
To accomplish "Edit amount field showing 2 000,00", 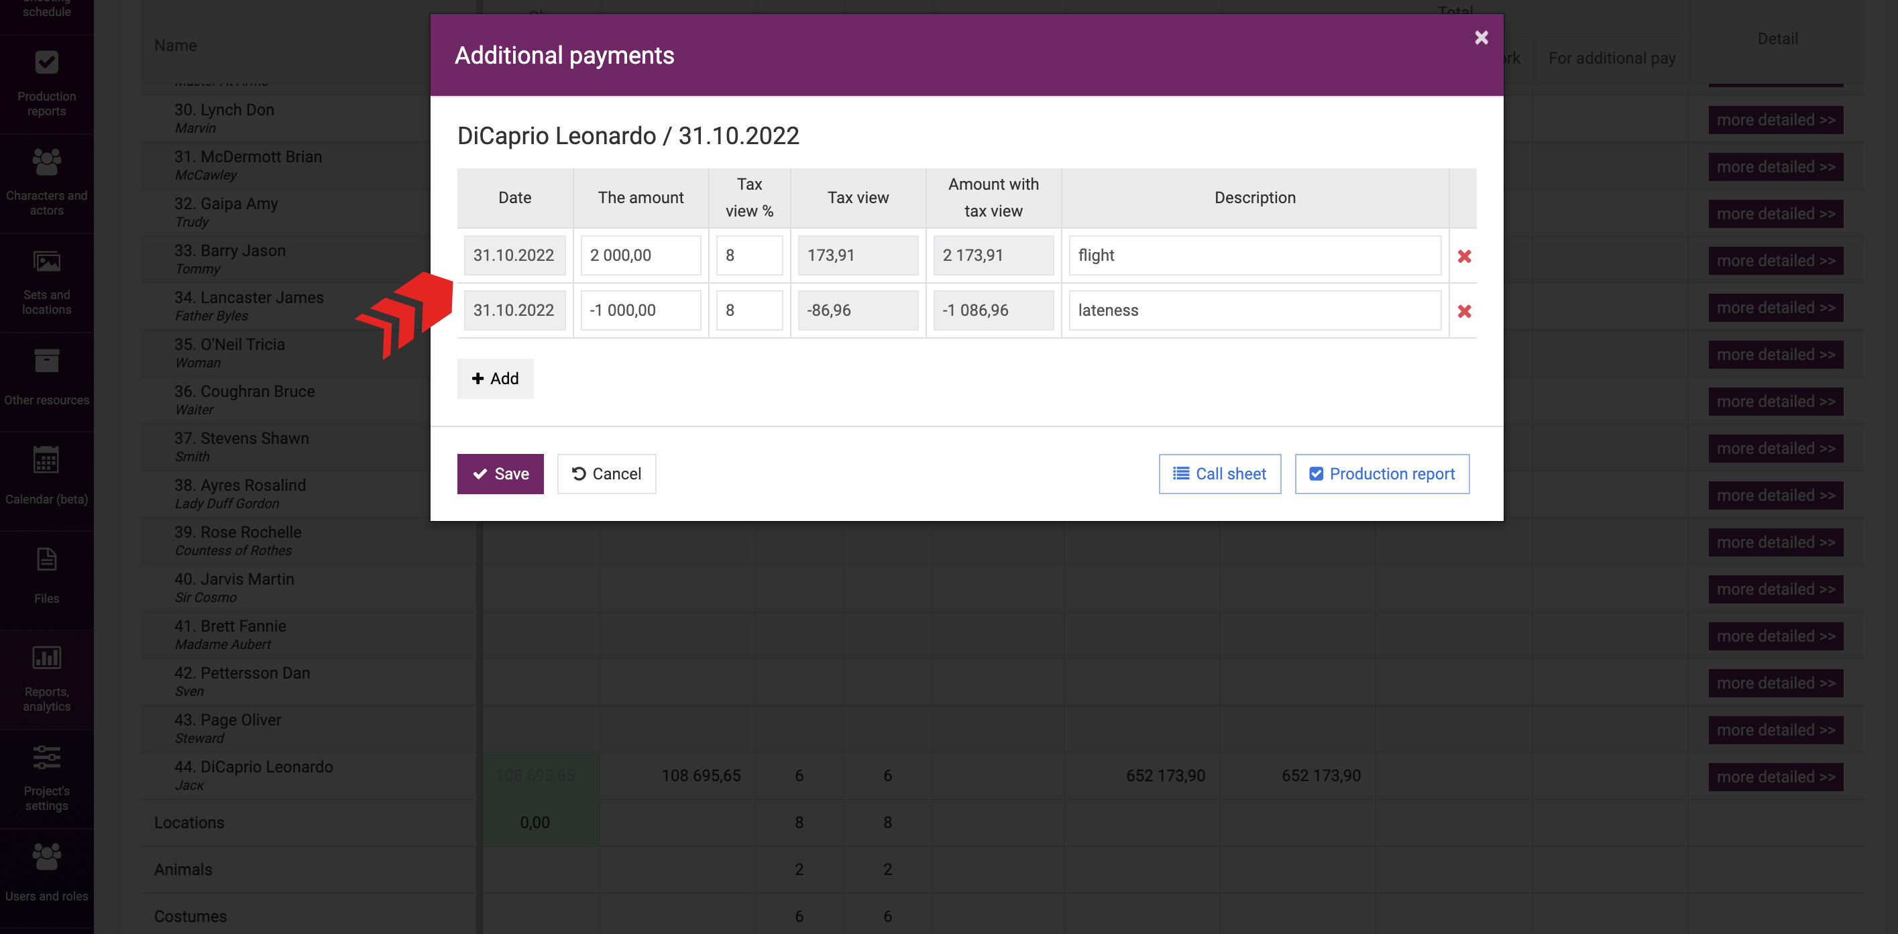I will pyautogui.click(x=640, y=255).
